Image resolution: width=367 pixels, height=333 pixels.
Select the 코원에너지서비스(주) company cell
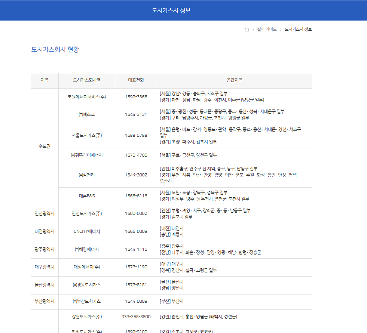coord(87,97)
